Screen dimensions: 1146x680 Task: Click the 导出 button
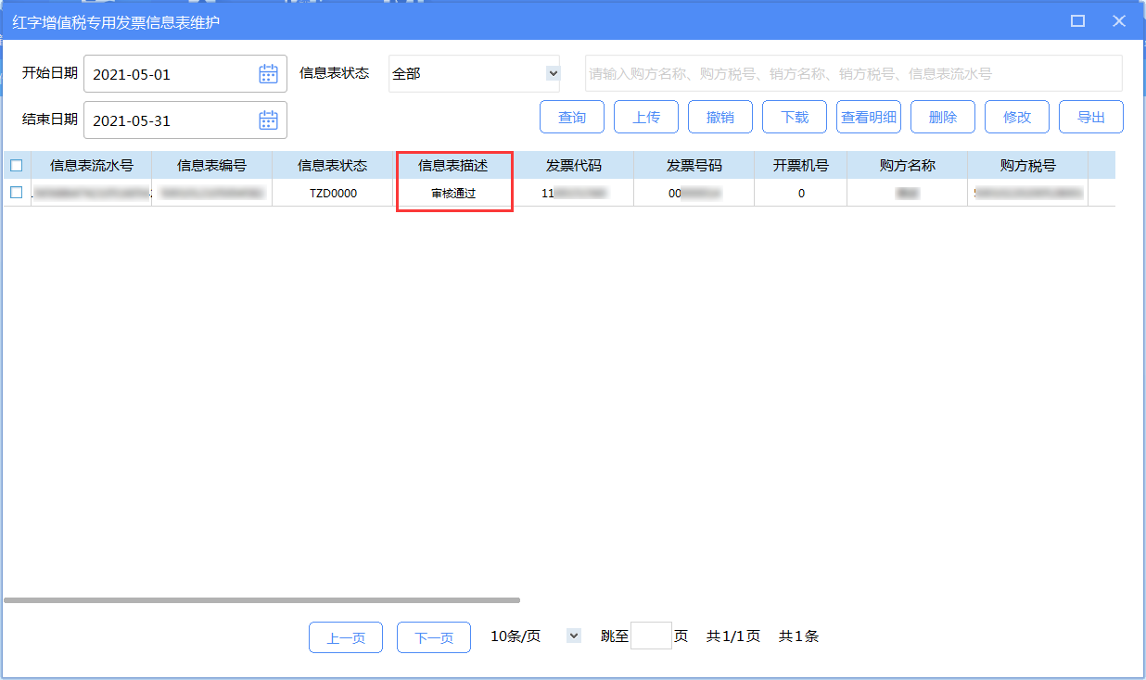coord(1091,118)
